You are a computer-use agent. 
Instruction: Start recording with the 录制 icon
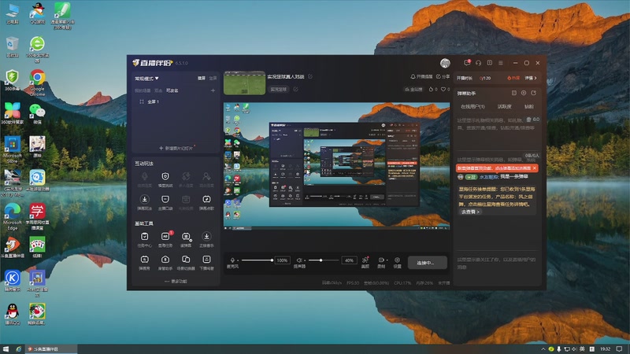click(x=381, y=260)
